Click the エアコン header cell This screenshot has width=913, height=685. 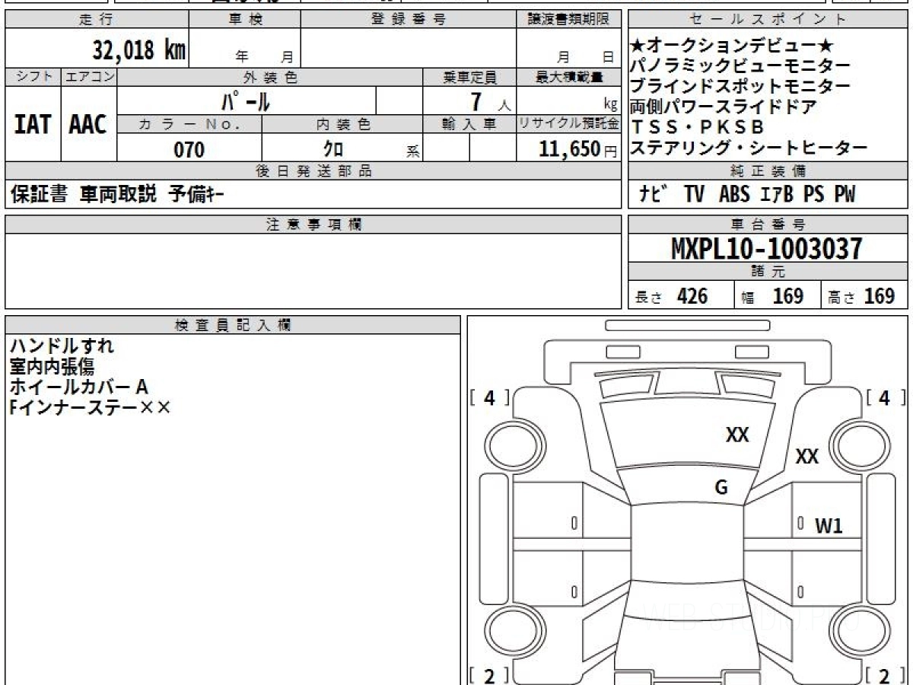pos(89,77)
